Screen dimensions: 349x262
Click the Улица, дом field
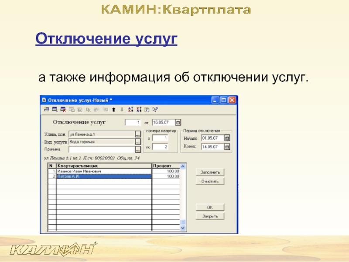(x=102, y=134)
